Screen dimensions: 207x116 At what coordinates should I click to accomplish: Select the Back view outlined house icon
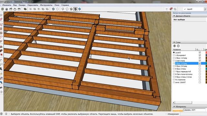[x=15, y=9]
